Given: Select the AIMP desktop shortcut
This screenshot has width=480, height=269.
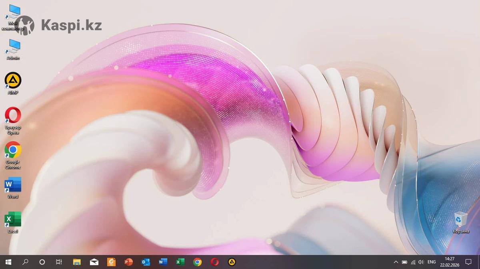Looking at the screenshot, I should point(13,81).
